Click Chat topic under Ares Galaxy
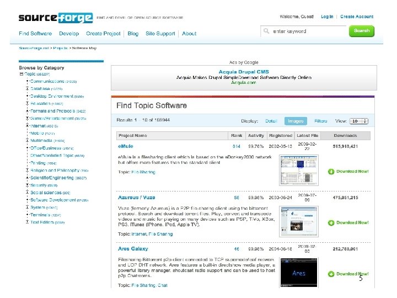 point(163,285)
